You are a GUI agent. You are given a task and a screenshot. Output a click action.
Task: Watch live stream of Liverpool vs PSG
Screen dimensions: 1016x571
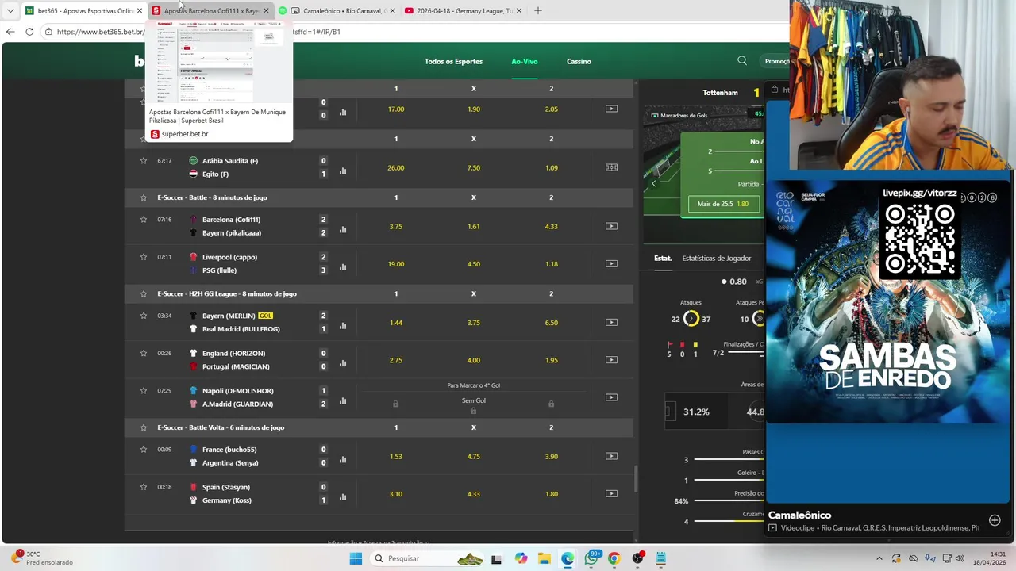611,263
